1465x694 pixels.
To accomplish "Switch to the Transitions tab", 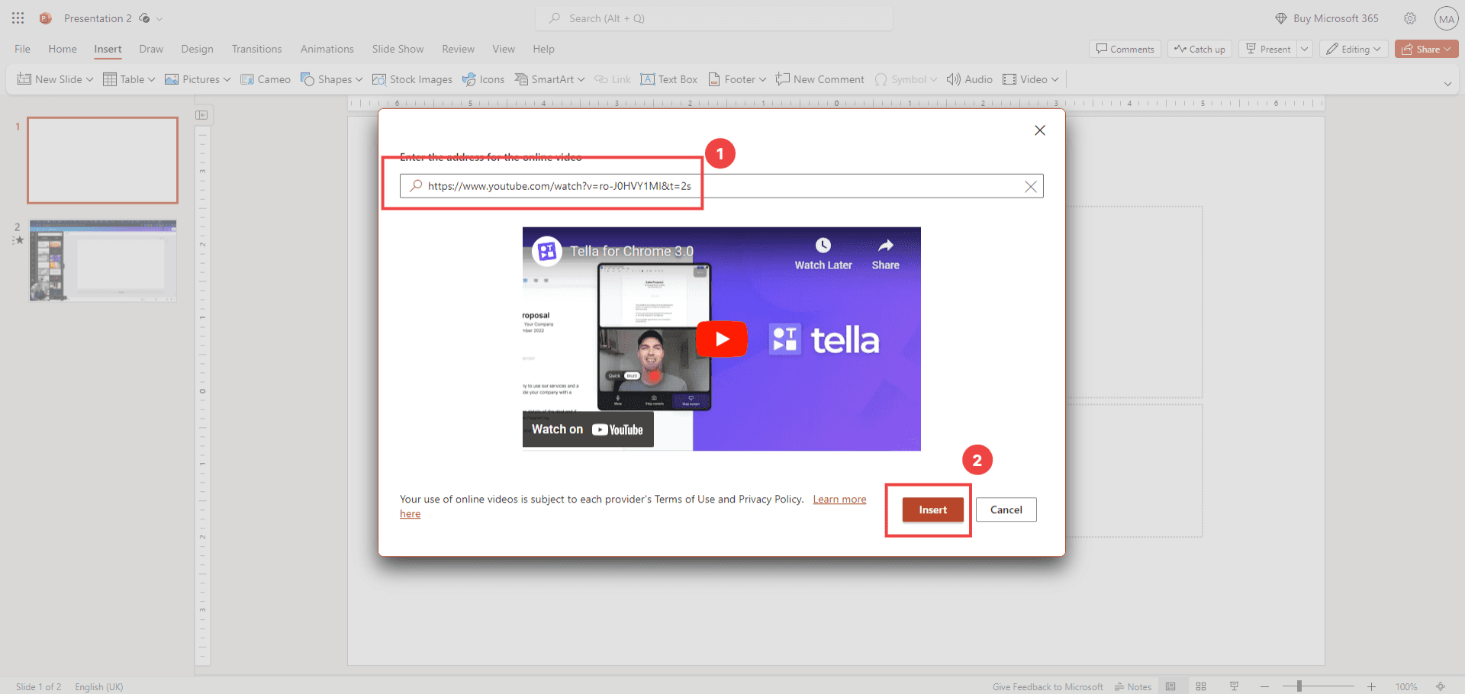I will 256,49.
